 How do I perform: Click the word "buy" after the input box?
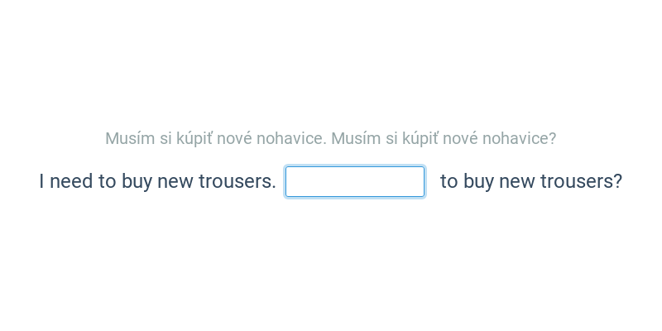[478, 181]
